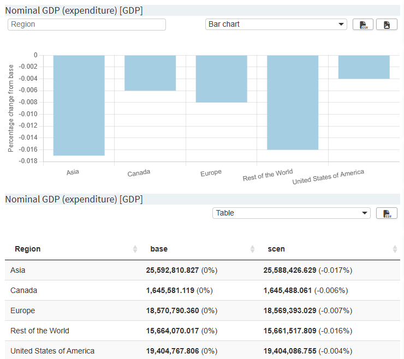Select the Asia row label in table
Screen dimensions: 404x359
tap(18, 270)
